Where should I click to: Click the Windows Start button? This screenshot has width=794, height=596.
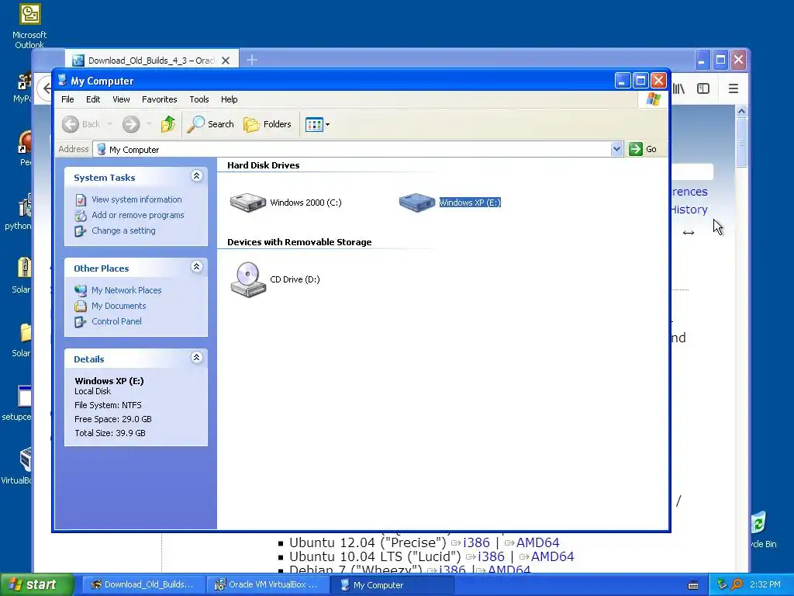tap(37, 584)
